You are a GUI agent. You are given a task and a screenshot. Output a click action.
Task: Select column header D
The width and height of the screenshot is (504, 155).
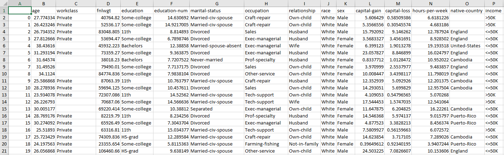108,4
